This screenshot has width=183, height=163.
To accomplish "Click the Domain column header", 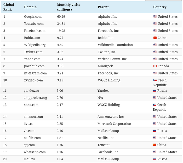I will (x=30, y=7).
